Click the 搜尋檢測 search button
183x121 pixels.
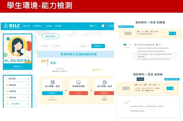pyautogui.click(x=98, y=46)
